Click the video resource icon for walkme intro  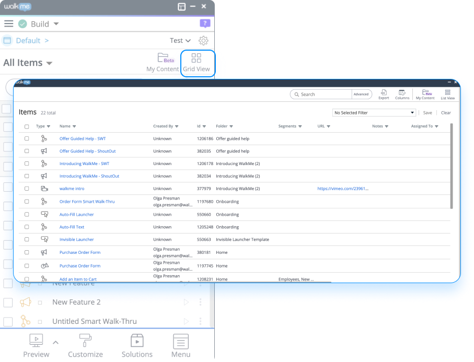(44, 189)
